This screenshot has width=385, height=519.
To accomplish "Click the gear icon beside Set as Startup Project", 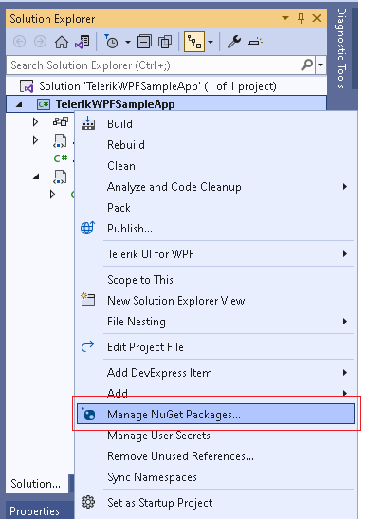I will click(88, 502).
